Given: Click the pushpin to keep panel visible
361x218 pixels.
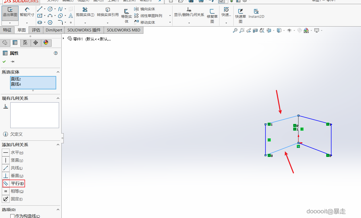Looking at the screenshot, I should click(12, 62).
